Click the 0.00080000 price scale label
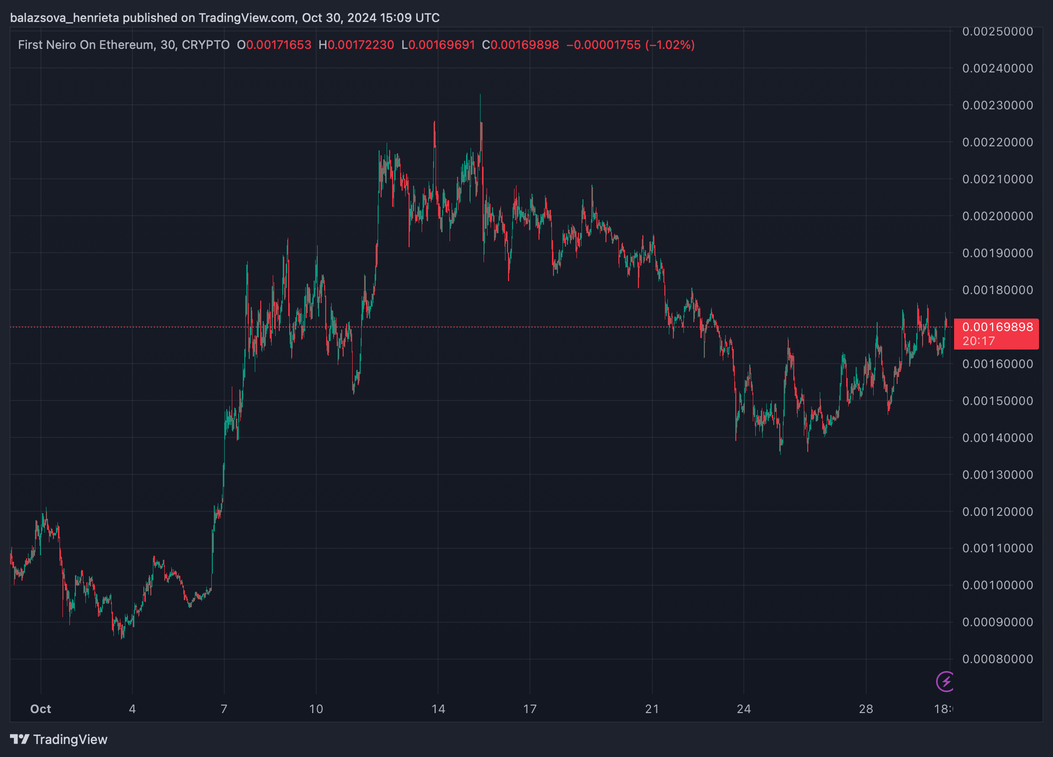 point(997,659)
